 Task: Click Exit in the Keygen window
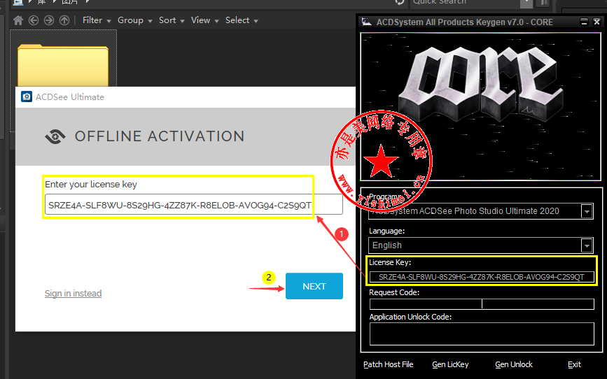(x=574, y=364)
